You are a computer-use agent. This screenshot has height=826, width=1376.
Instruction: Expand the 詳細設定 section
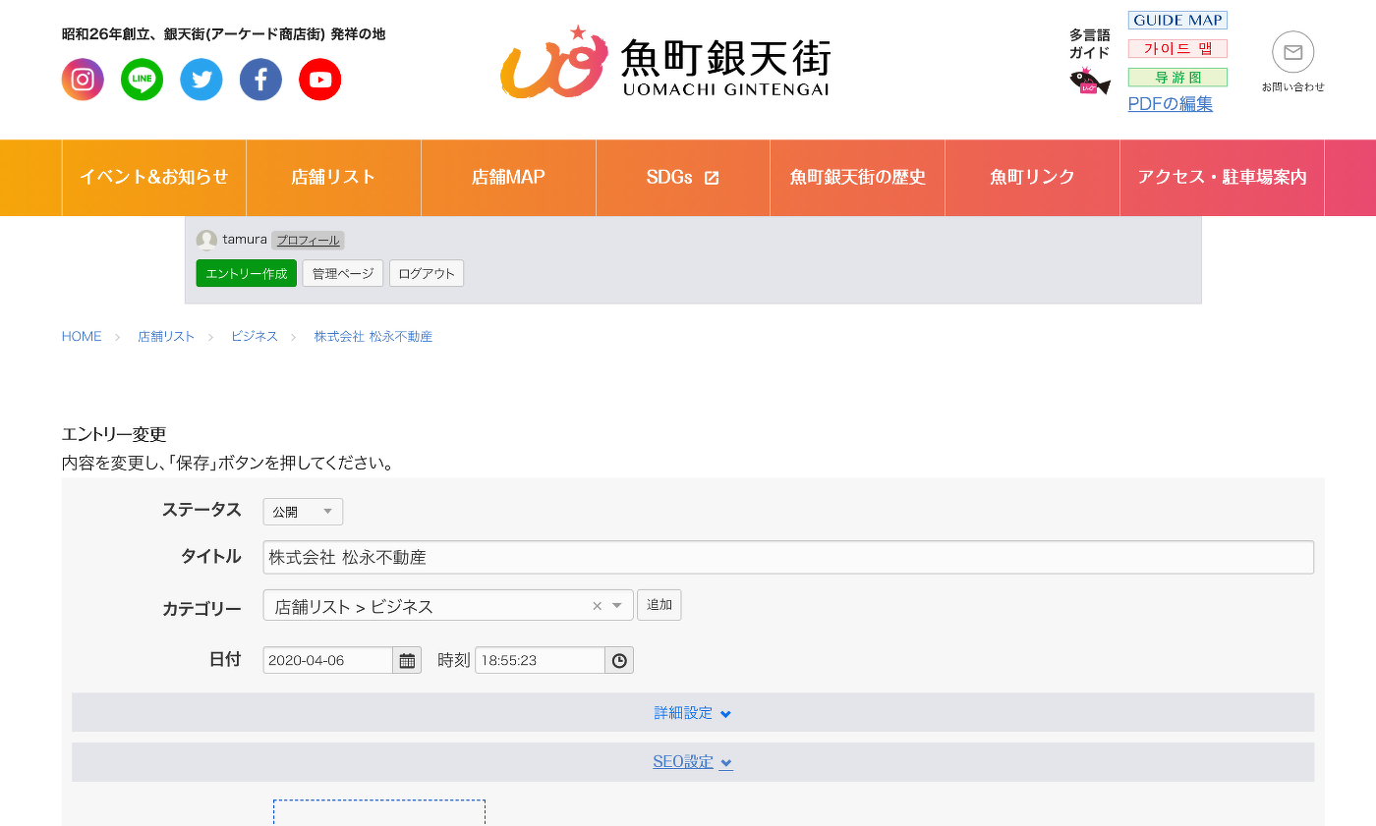tap(693, 713)
